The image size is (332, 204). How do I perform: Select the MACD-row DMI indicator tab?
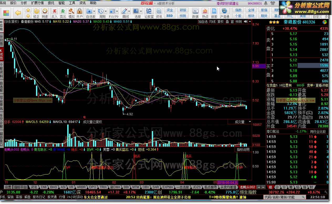pyautogui.click(x=44, y=187)
